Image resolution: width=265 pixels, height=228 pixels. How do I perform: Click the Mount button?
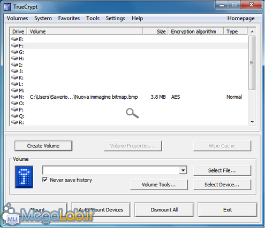pyautogui.click(x=38, y=210)
